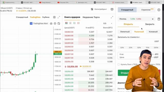Click the mark price flag icon
The width and height of the screenshot is (164, 92).
pos(81,66)
